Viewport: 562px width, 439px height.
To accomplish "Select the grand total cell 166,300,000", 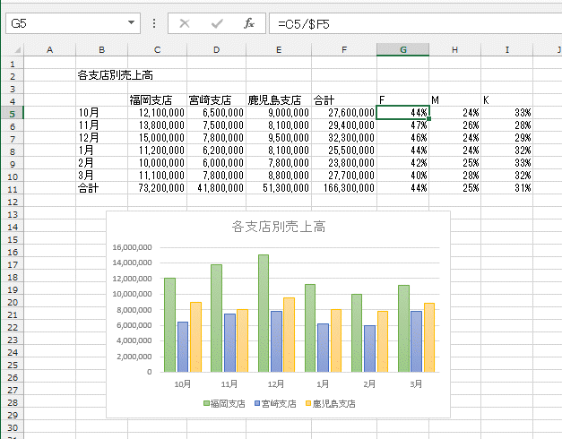I will [x=343, y=188].
